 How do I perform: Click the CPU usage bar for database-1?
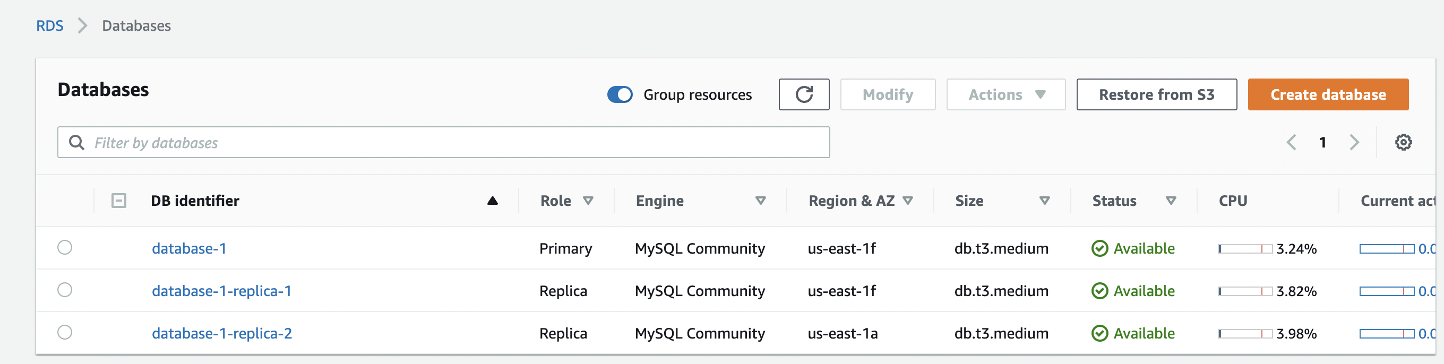1244,249
